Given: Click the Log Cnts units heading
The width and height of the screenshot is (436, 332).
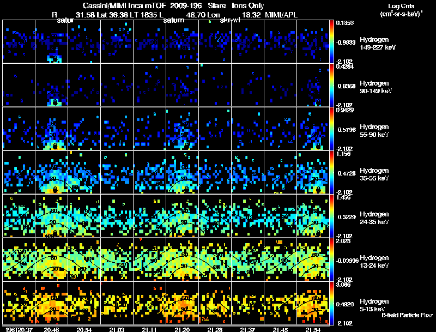Looking at the screenshot, I should click(x=401, y=6).
